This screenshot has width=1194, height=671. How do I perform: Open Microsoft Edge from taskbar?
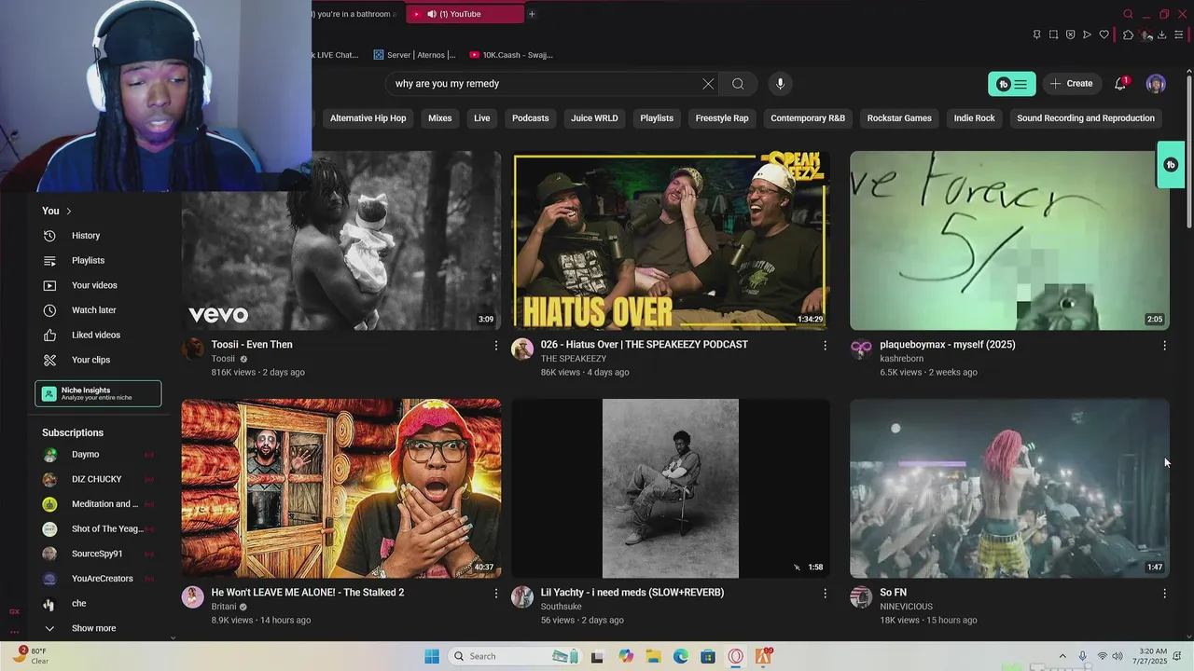[681, 656]
